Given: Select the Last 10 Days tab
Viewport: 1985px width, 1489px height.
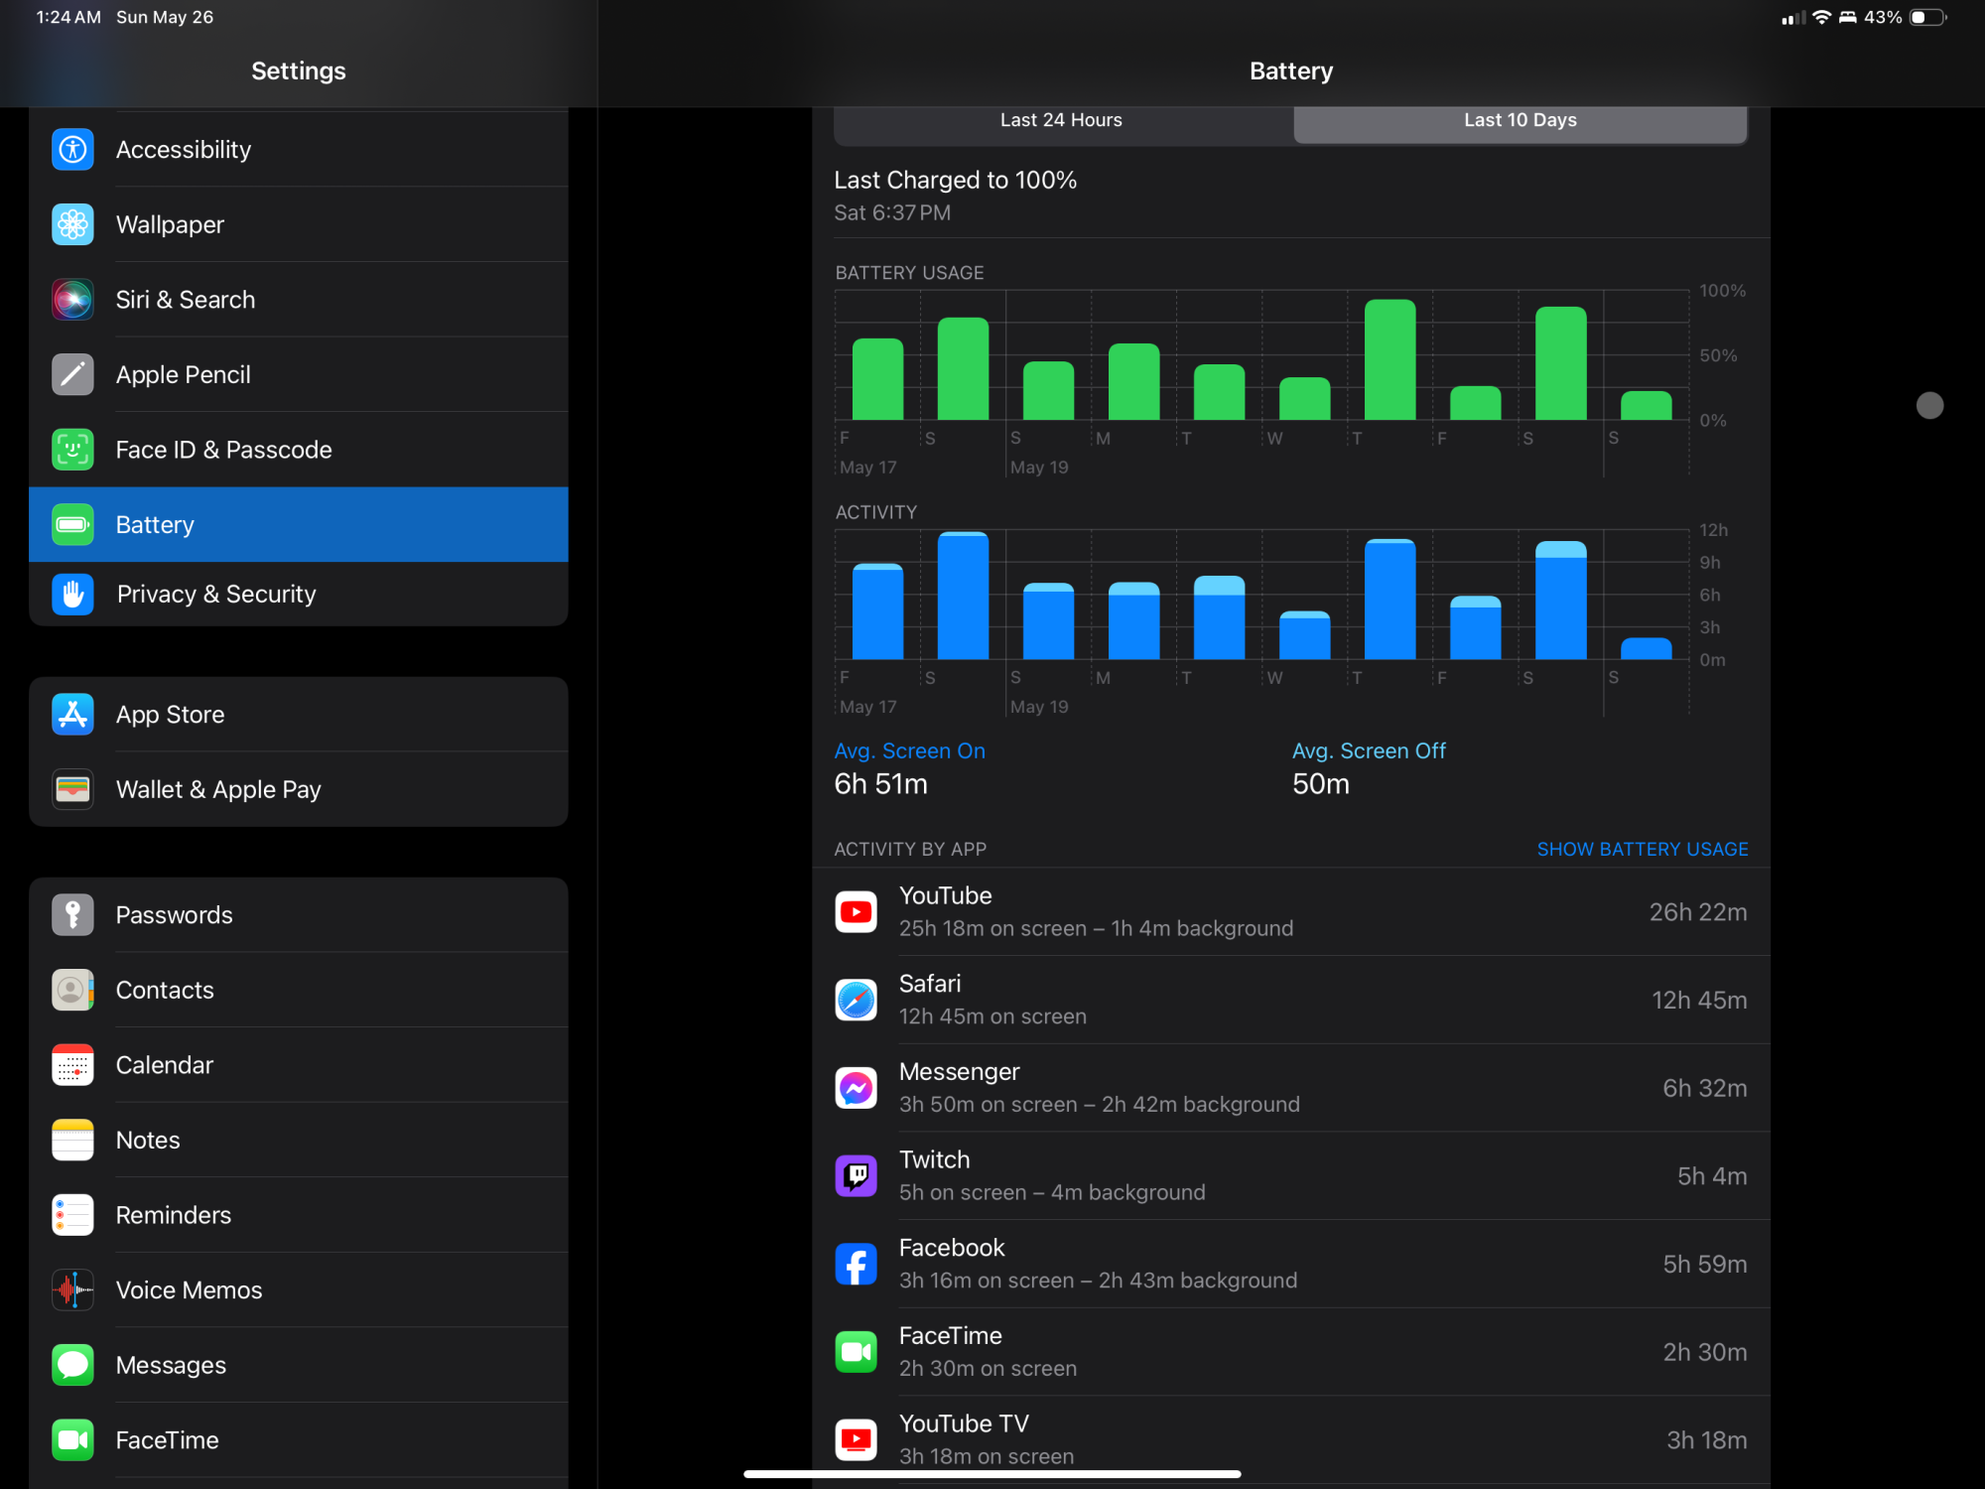Looking at the screenshot, I should (1520, 121).
